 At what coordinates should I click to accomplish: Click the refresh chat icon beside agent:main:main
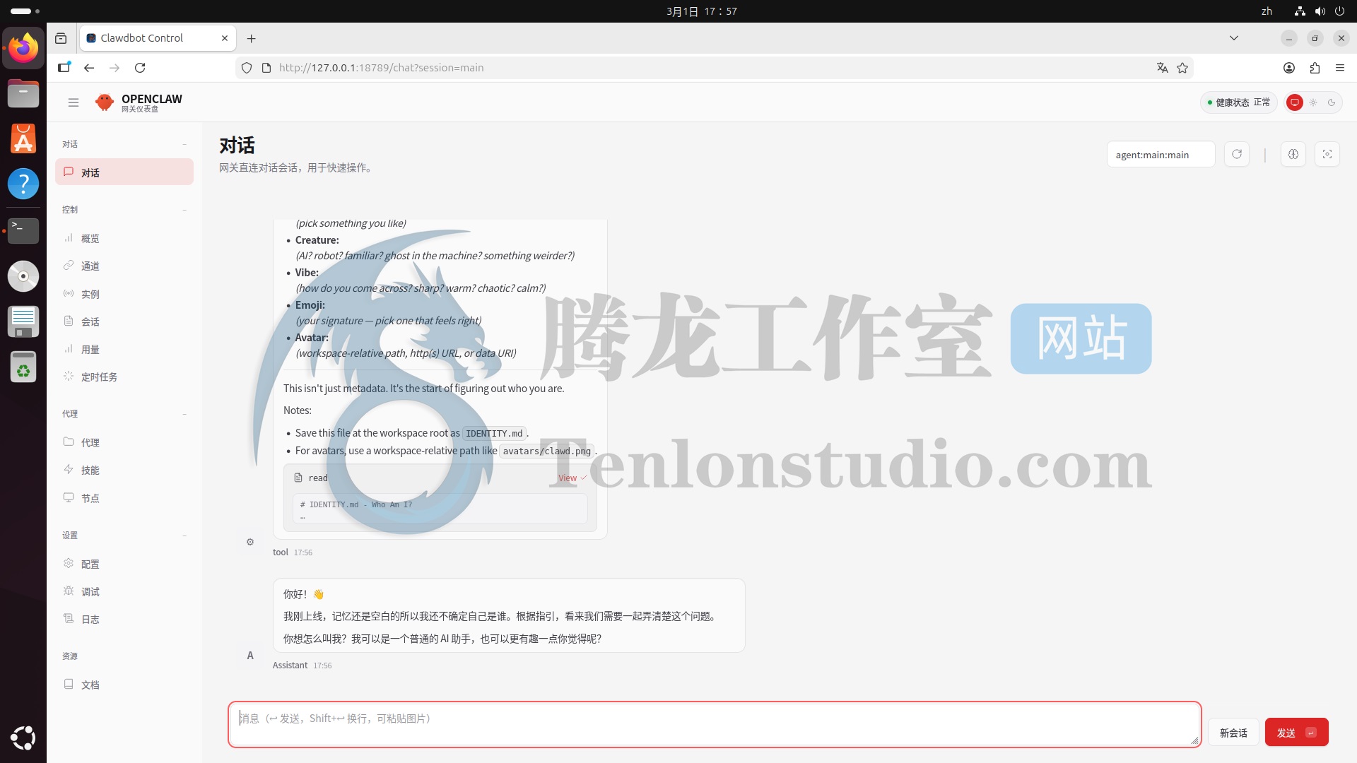pyautogui.click(x=1237, y=154)
